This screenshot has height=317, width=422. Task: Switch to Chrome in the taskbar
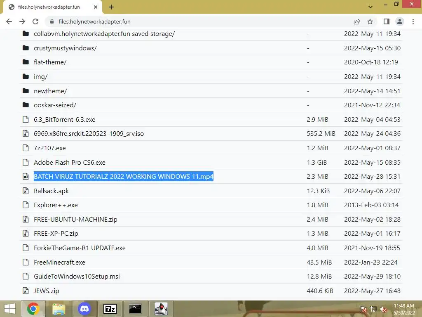pyautogui.click(x=33, y=309)
